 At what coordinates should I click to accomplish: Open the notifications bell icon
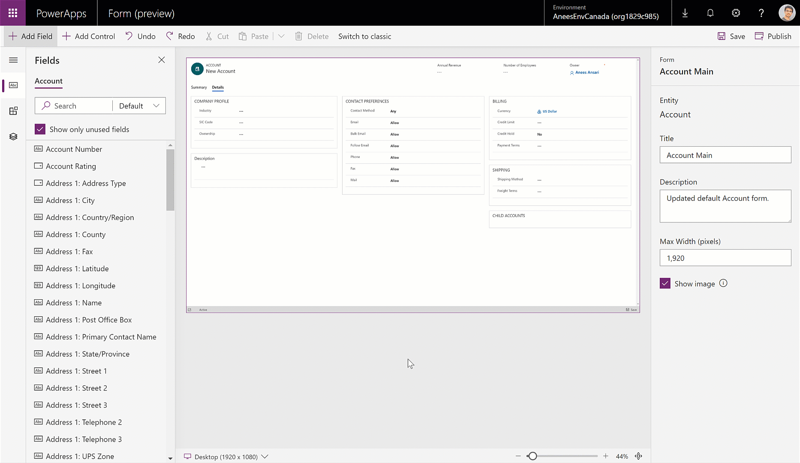pos(710,13)
